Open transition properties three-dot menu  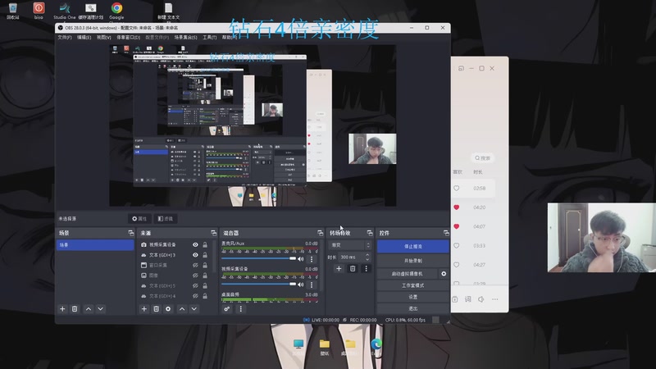[x=366, y=269]
